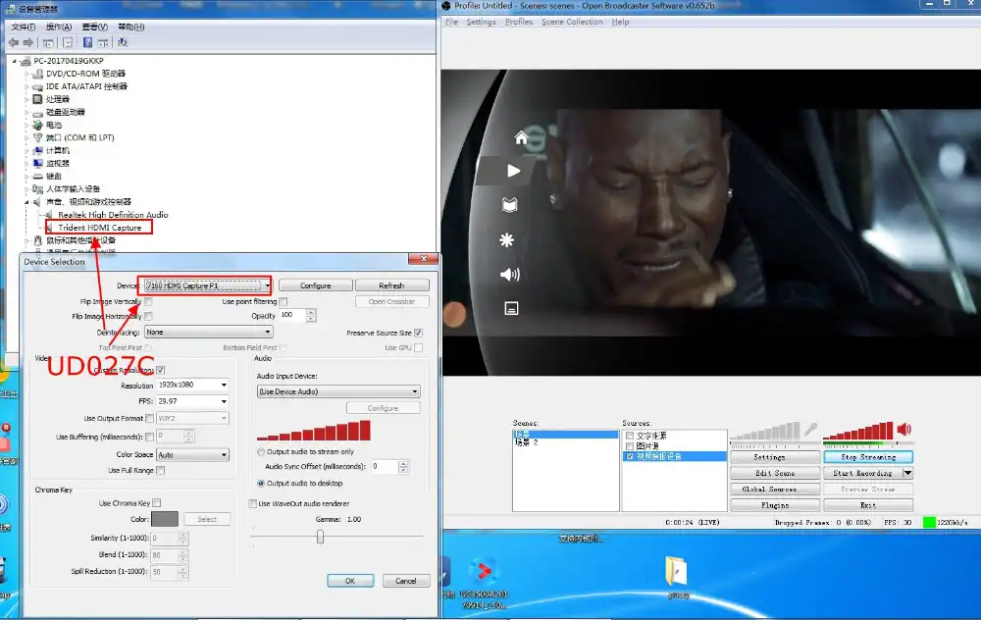Collapse the 声音、视频和游戏控制器 tree node
The width and height of the screenshot is (981, 620).
pyautogui.click(x=26, y=202)
